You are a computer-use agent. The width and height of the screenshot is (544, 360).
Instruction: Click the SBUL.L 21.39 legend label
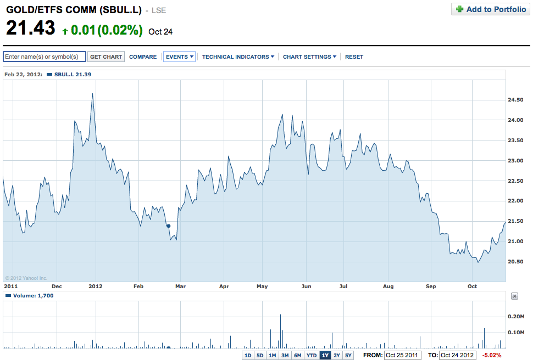click(73, 75)
